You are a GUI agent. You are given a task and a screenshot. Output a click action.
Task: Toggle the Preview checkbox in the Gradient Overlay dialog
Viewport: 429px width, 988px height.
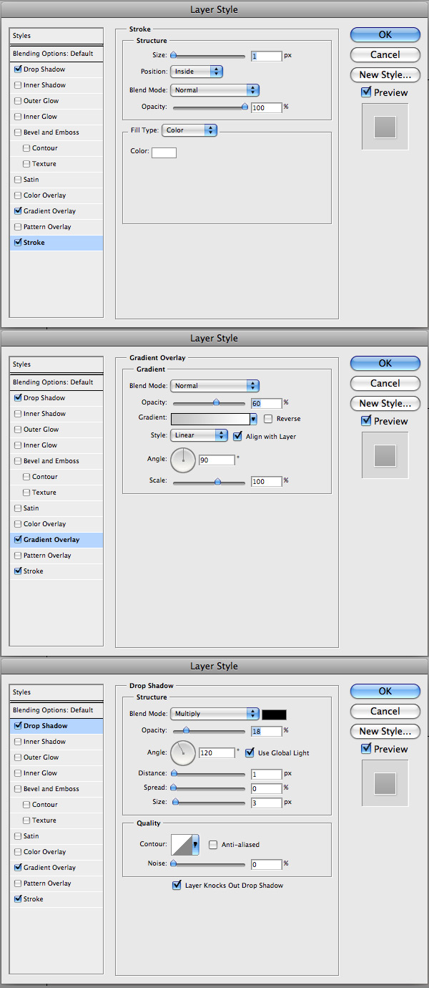click(x=366, y=420)
